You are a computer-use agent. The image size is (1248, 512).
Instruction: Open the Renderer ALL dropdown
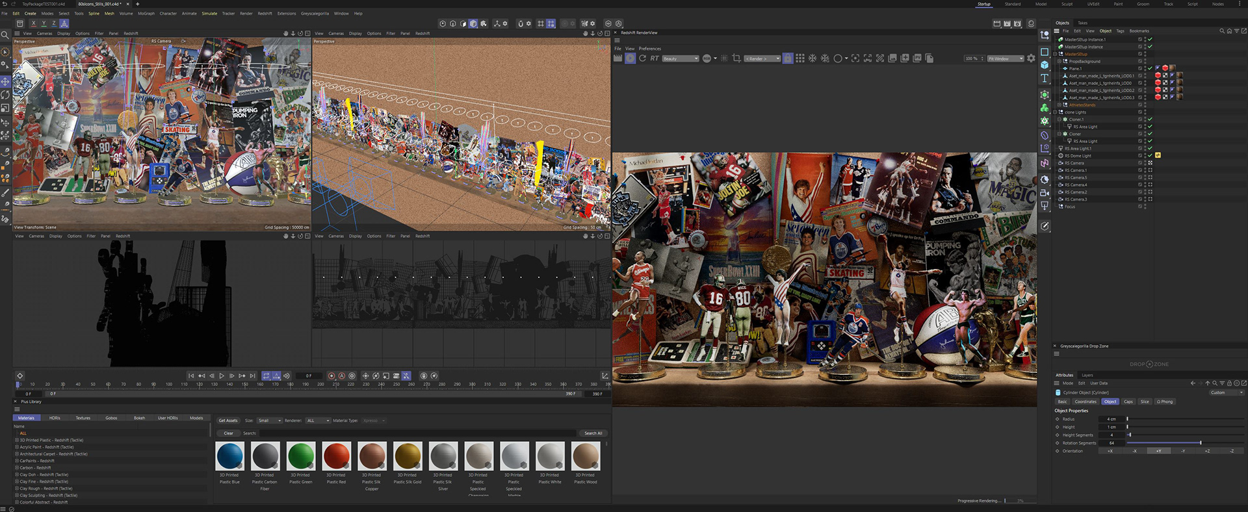pos(318,420)
